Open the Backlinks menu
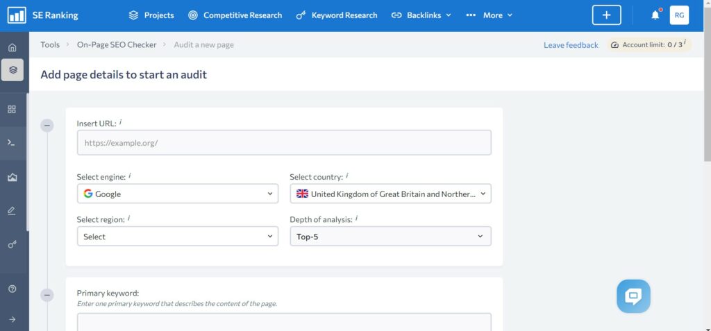Image resolution: width=711 pixels, height=331 pixels. point(421,15)
